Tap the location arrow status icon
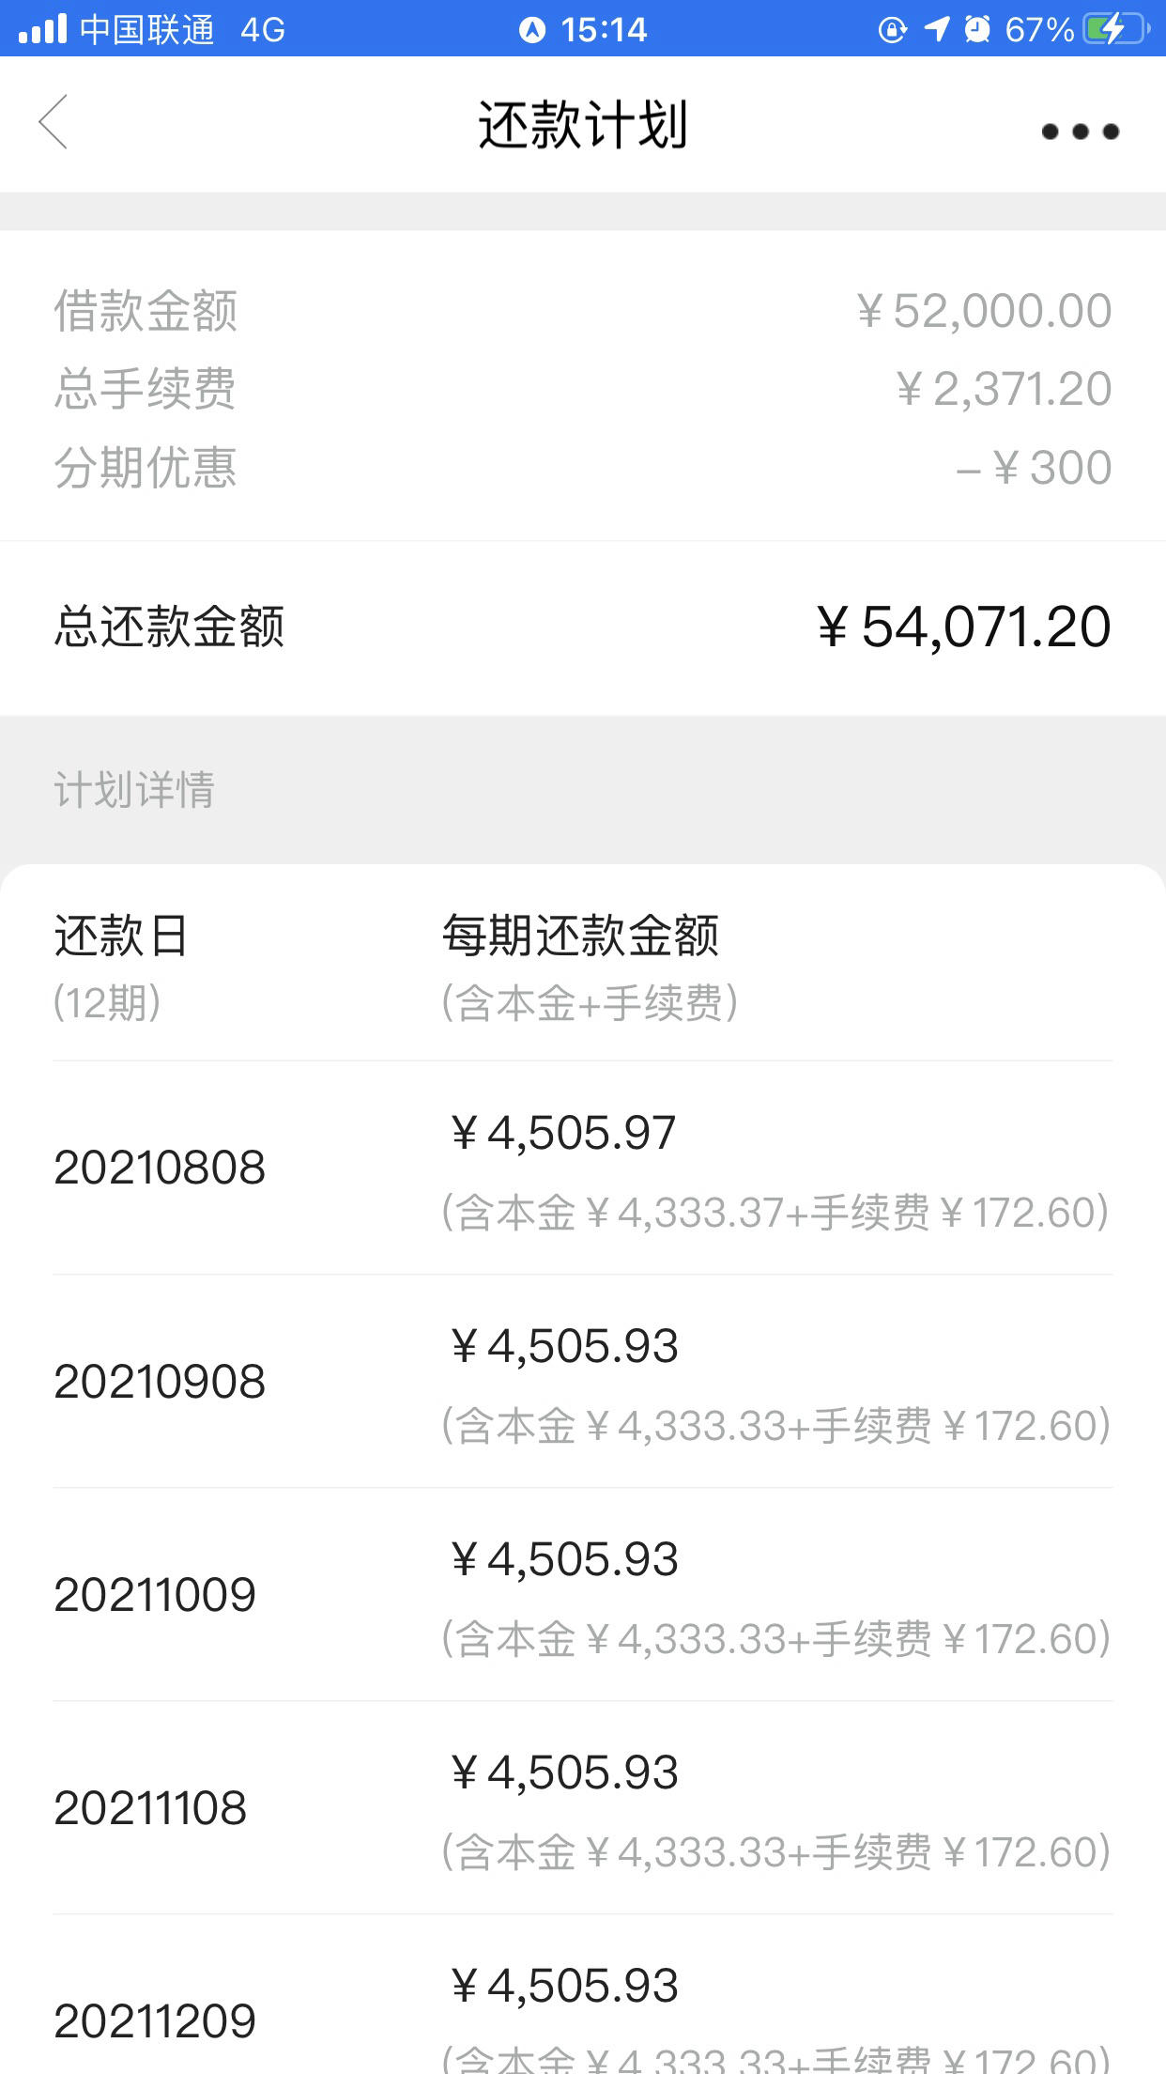Screen dimensions: 1166x2074 coord(936,29)
